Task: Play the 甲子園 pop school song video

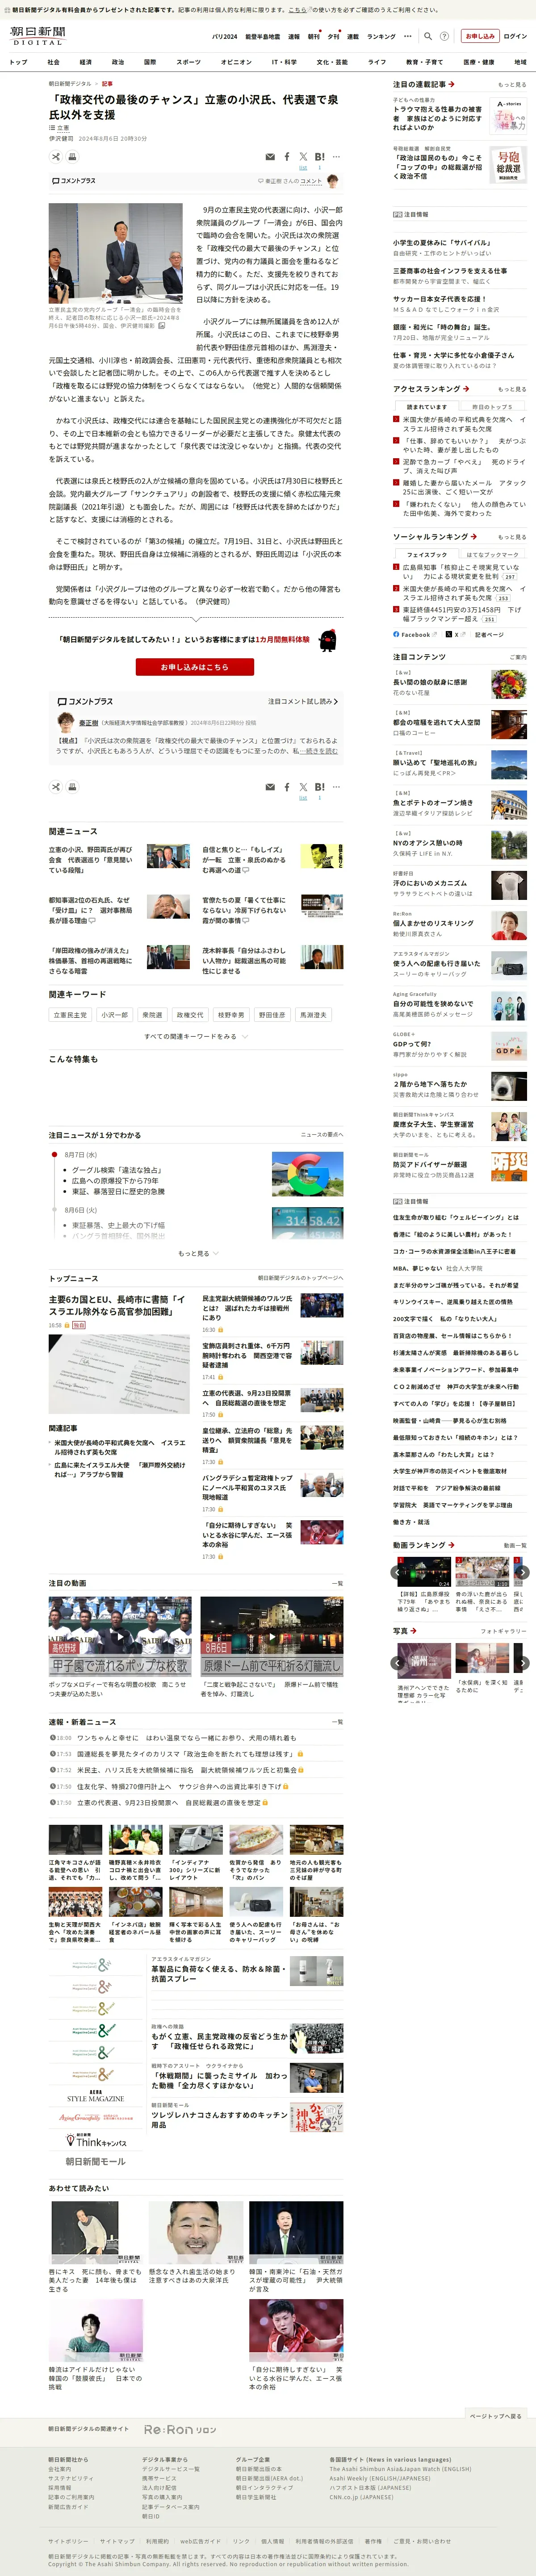Action: click(x=120, y=1636)
